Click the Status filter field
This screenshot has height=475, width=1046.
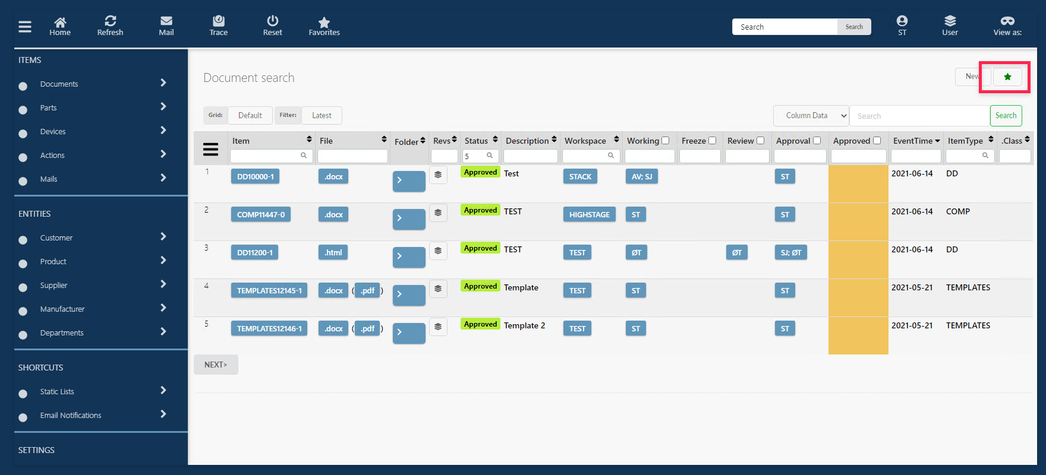click(x=480, y=156)
